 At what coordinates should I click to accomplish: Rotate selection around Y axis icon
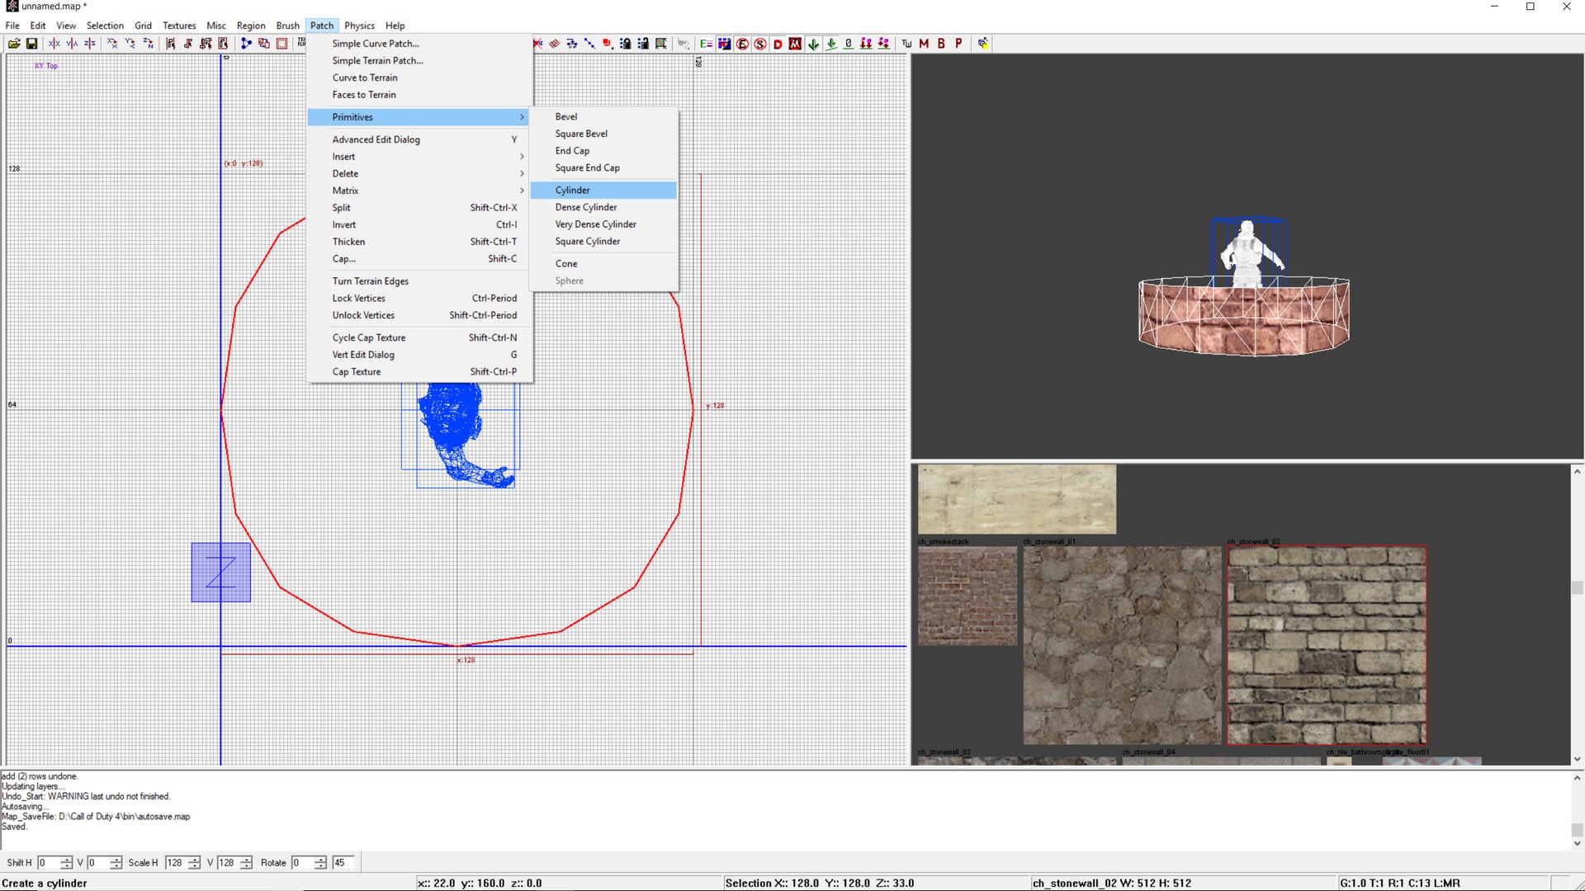point(130,44)
